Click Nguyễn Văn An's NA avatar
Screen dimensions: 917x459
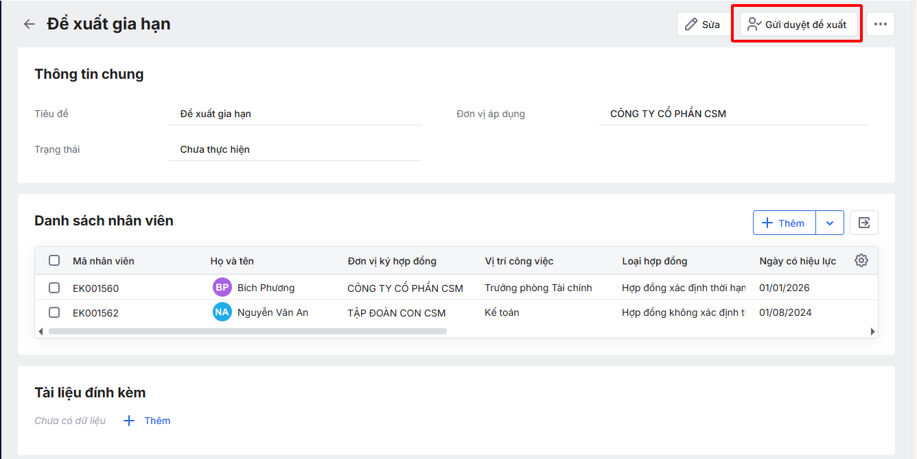point(222,312)
